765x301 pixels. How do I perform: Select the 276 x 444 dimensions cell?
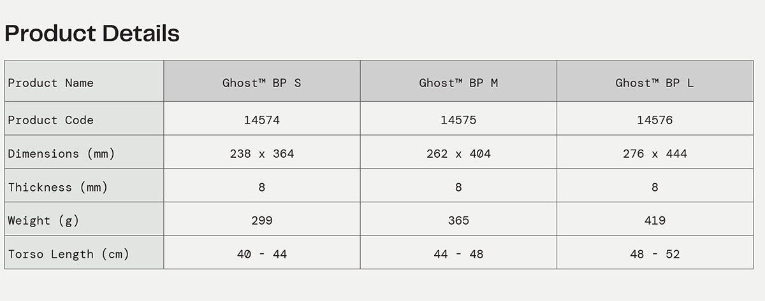[655, 153]
